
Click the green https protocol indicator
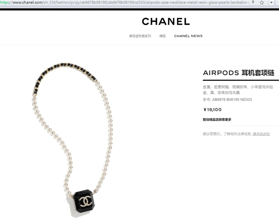click(x=4, y=3)
